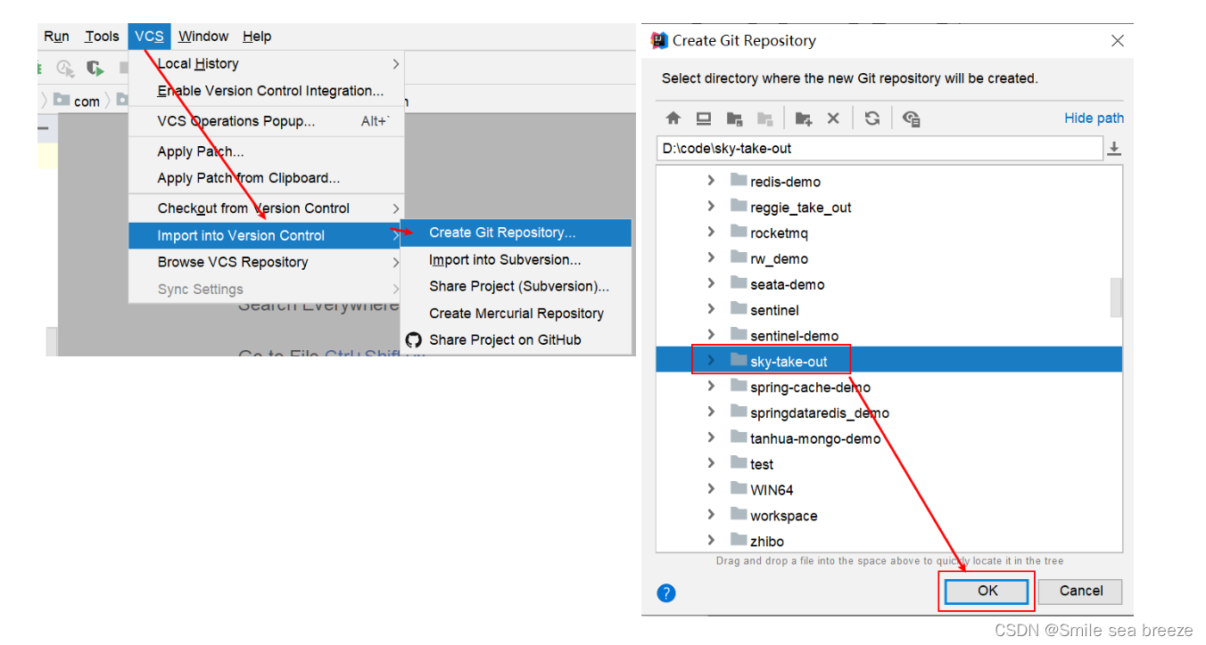Open Browse VCS Repository submenu
The image size is (1206, 645).
[x=267, y=262]
